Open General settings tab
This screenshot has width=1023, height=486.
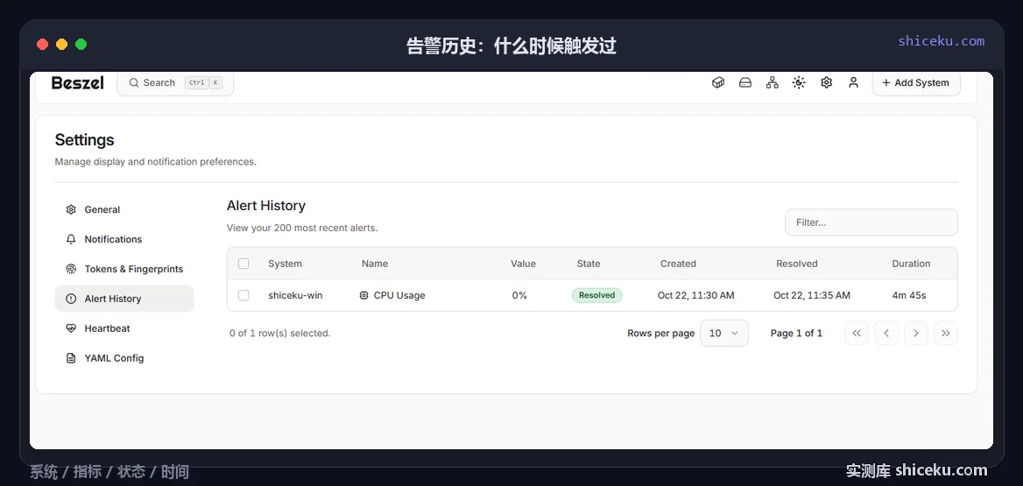tap(124, 209)
